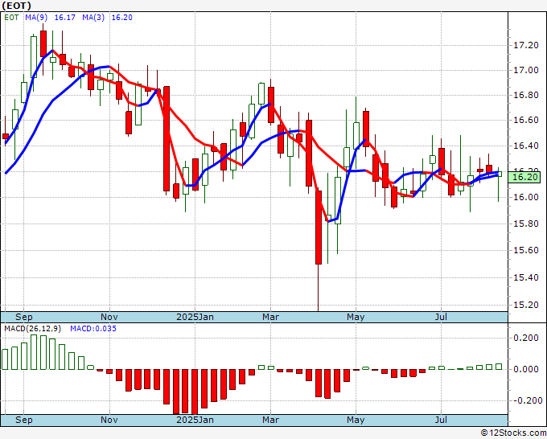
Task: Click the 17.00 price axis label
Action: point(525,71)
